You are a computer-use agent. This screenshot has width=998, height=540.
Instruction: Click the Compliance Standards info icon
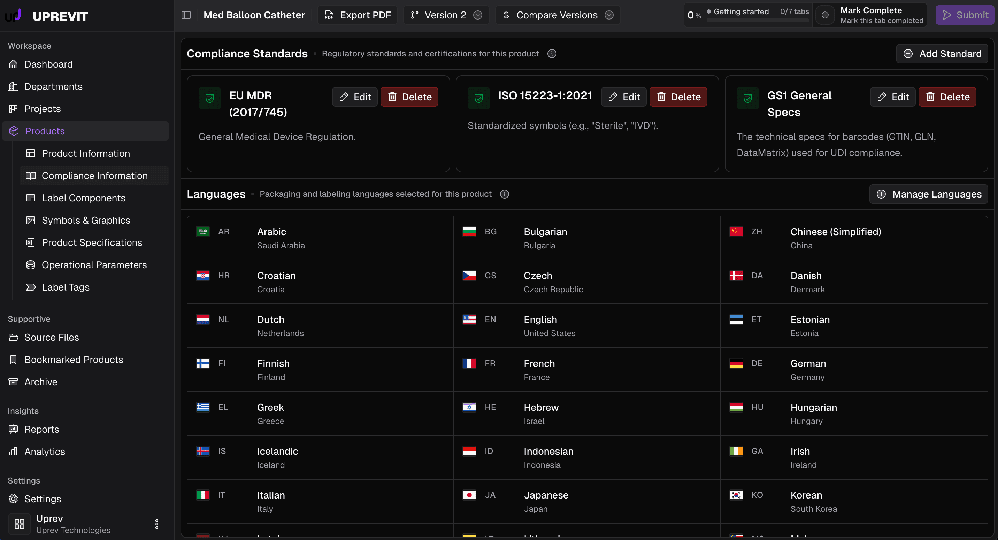[x=552, y=53]
